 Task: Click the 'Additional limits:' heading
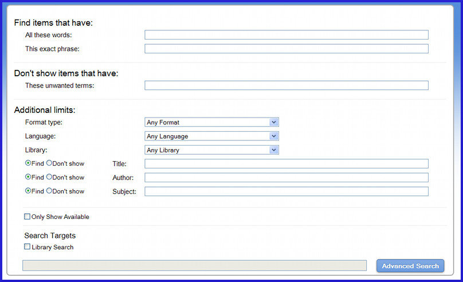click(x=45, y=110)
